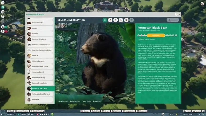Click the $264,425.25 cash balance

(x=12, y=114)
